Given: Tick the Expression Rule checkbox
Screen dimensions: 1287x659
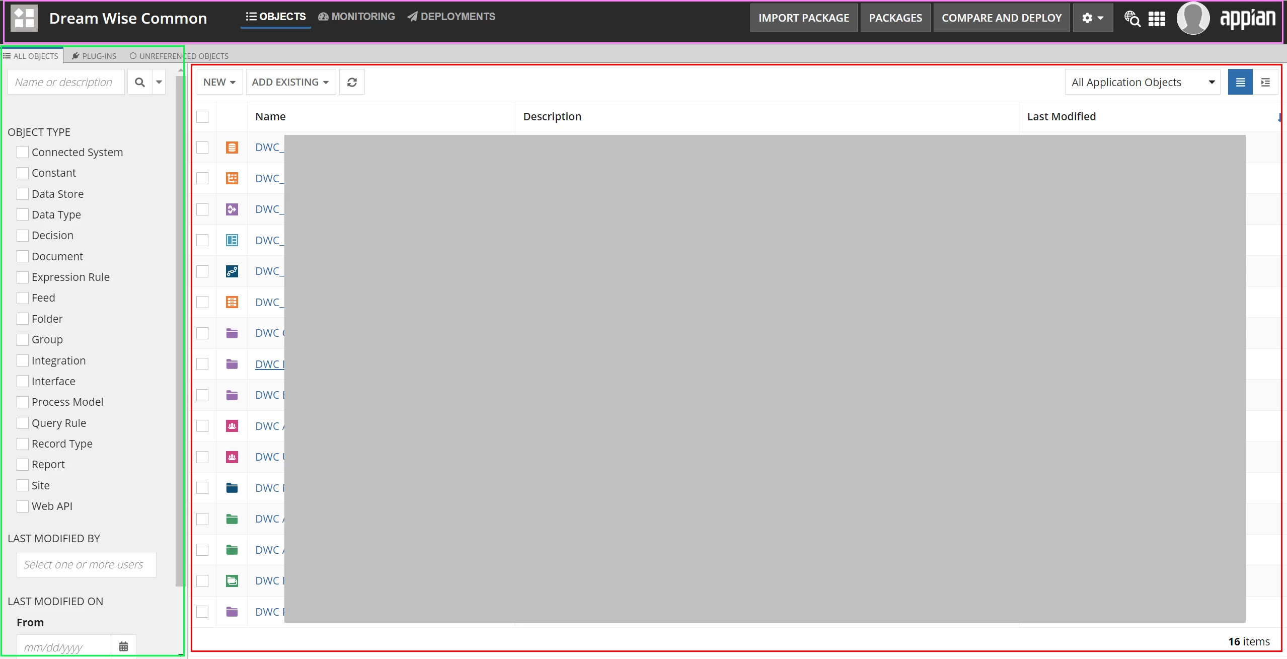Looking at the screenshot, I should [x=23, y=277].
